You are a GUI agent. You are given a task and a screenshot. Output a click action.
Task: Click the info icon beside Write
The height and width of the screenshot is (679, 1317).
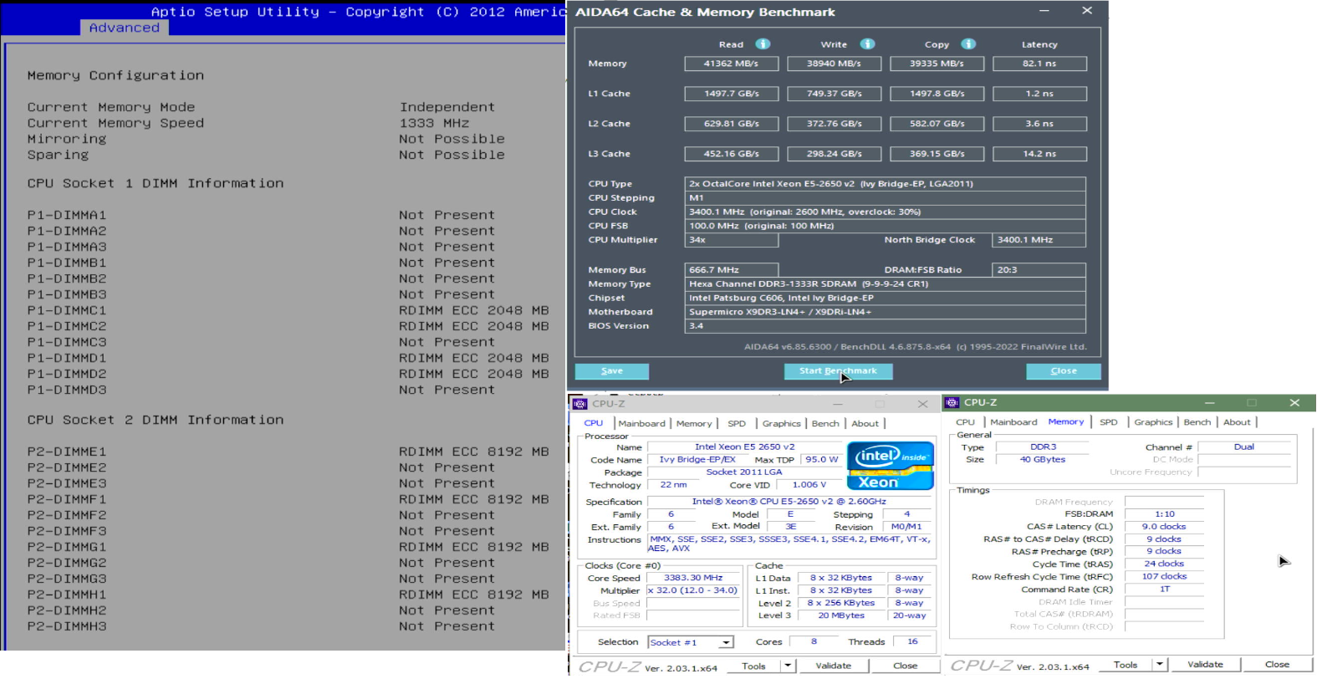(x=867, y=44)
